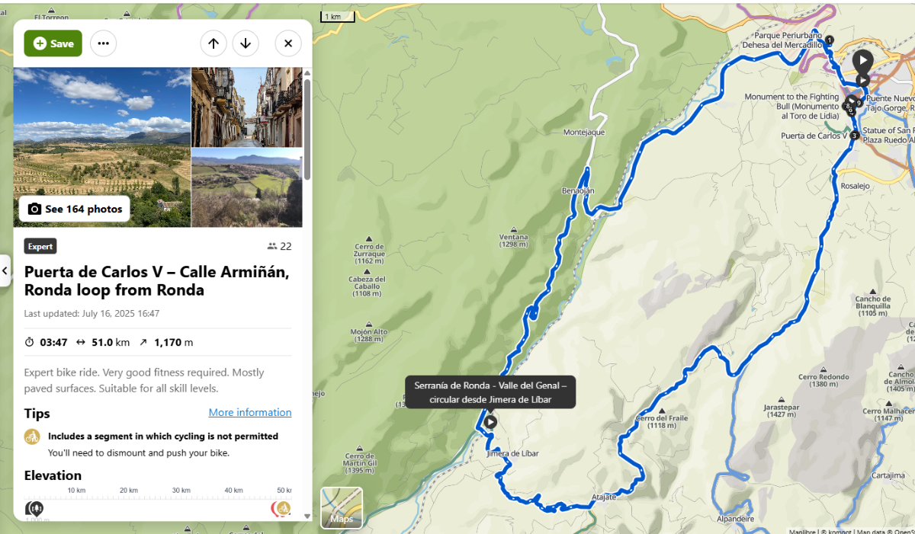Click the More information link

[250, 412]
